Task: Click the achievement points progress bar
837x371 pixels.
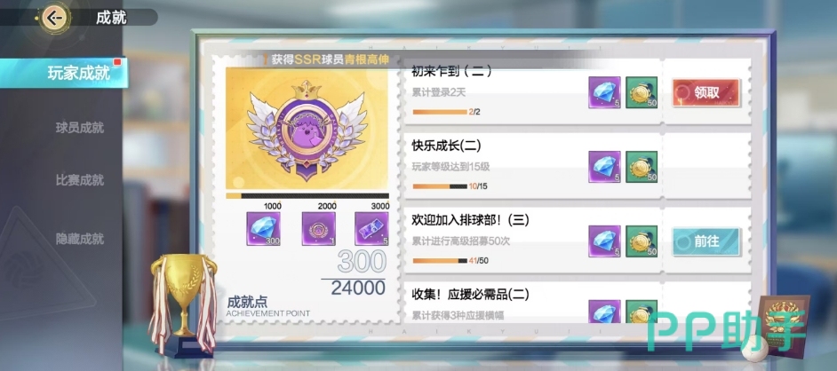Action: 307,196
